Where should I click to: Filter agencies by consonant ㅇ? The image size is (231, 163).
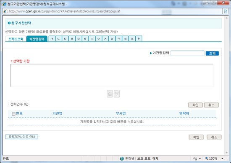coord(99,39)
